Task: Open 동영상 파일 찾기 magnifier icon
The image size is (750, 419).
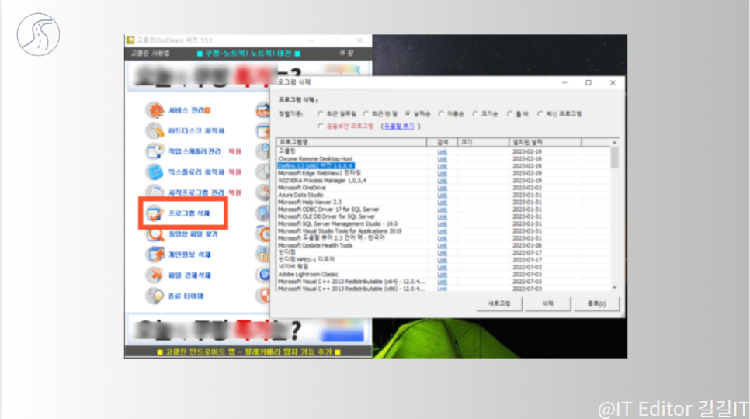Action: coord(155,234)
